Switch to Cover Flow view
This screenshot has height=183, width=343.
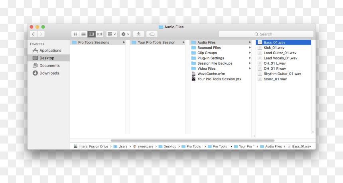[100, 34]
